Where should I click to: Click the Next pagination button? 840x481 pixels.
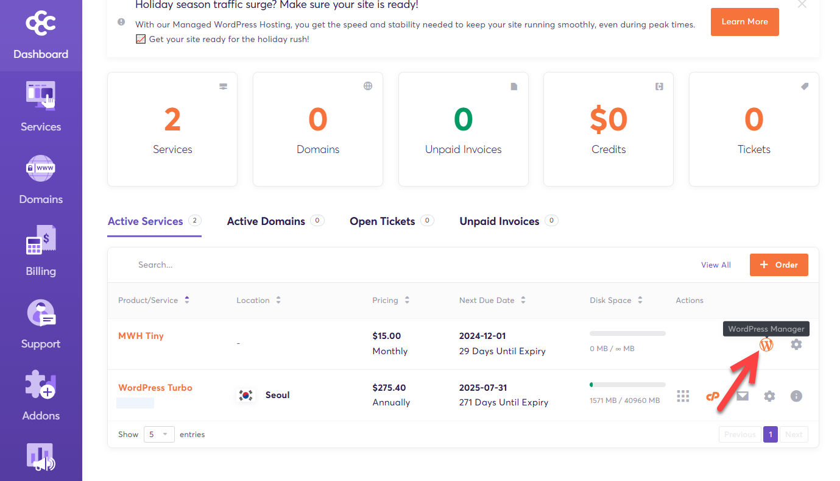click(794, 435)
